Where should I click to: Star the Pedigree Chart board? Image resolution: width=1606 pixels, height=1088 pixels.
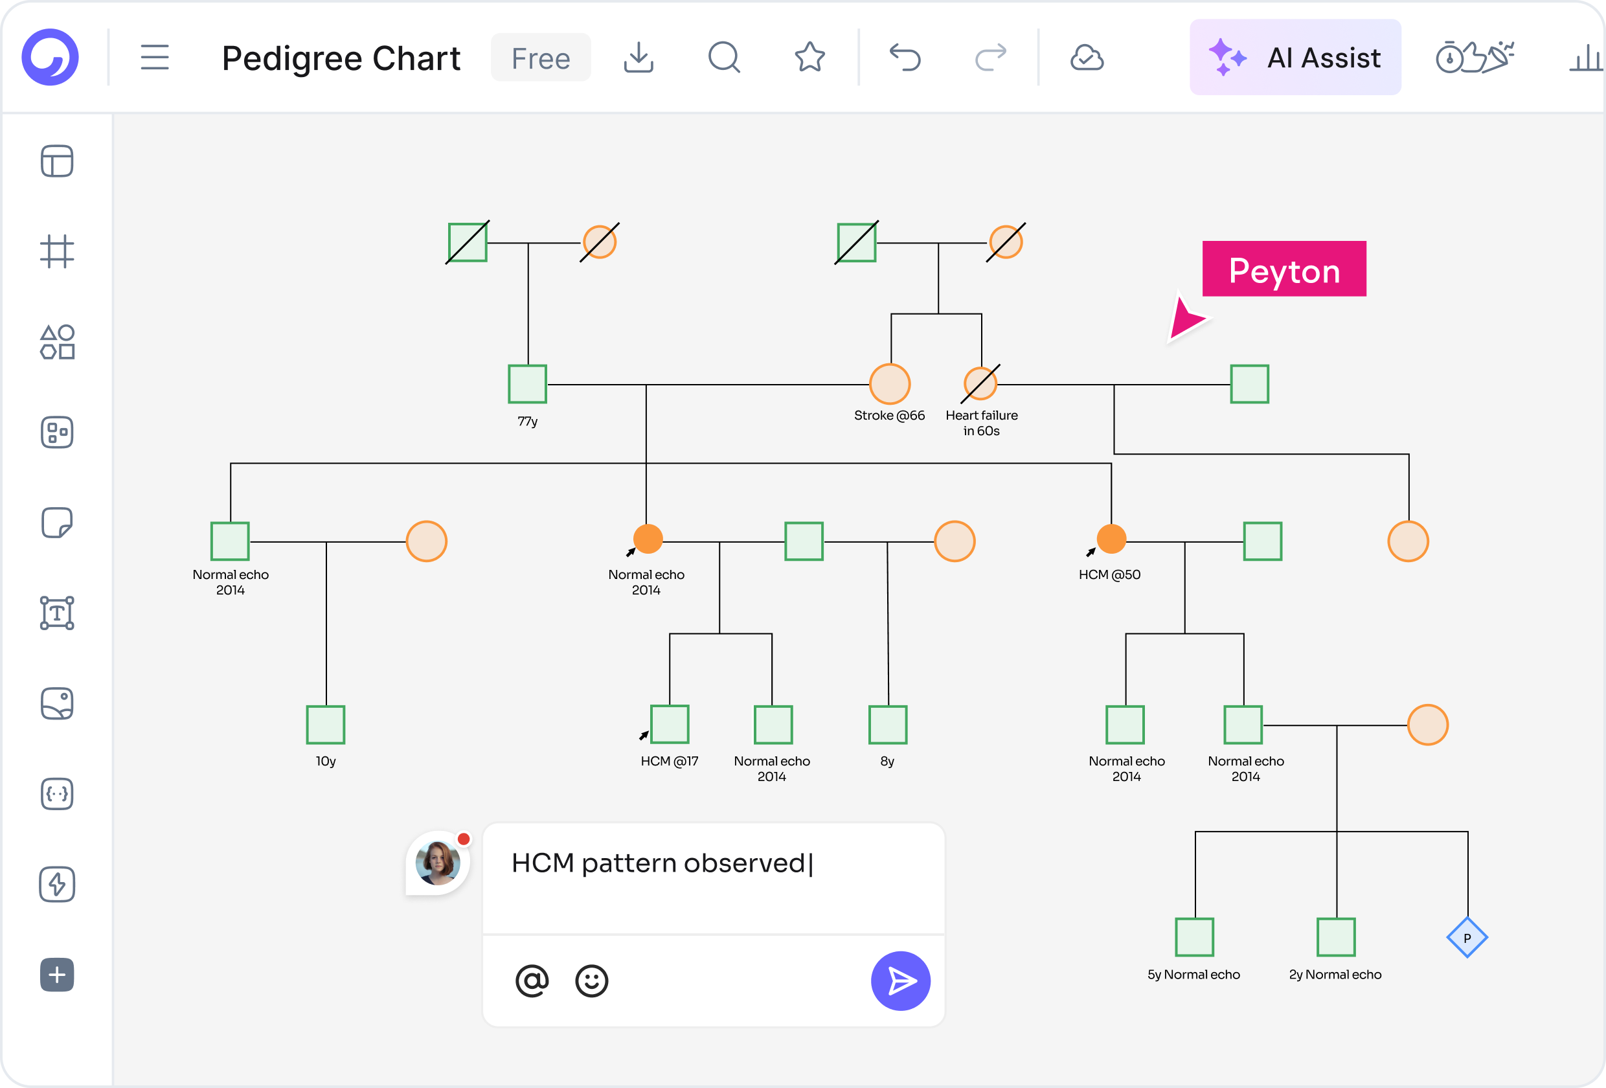[810, 58]
